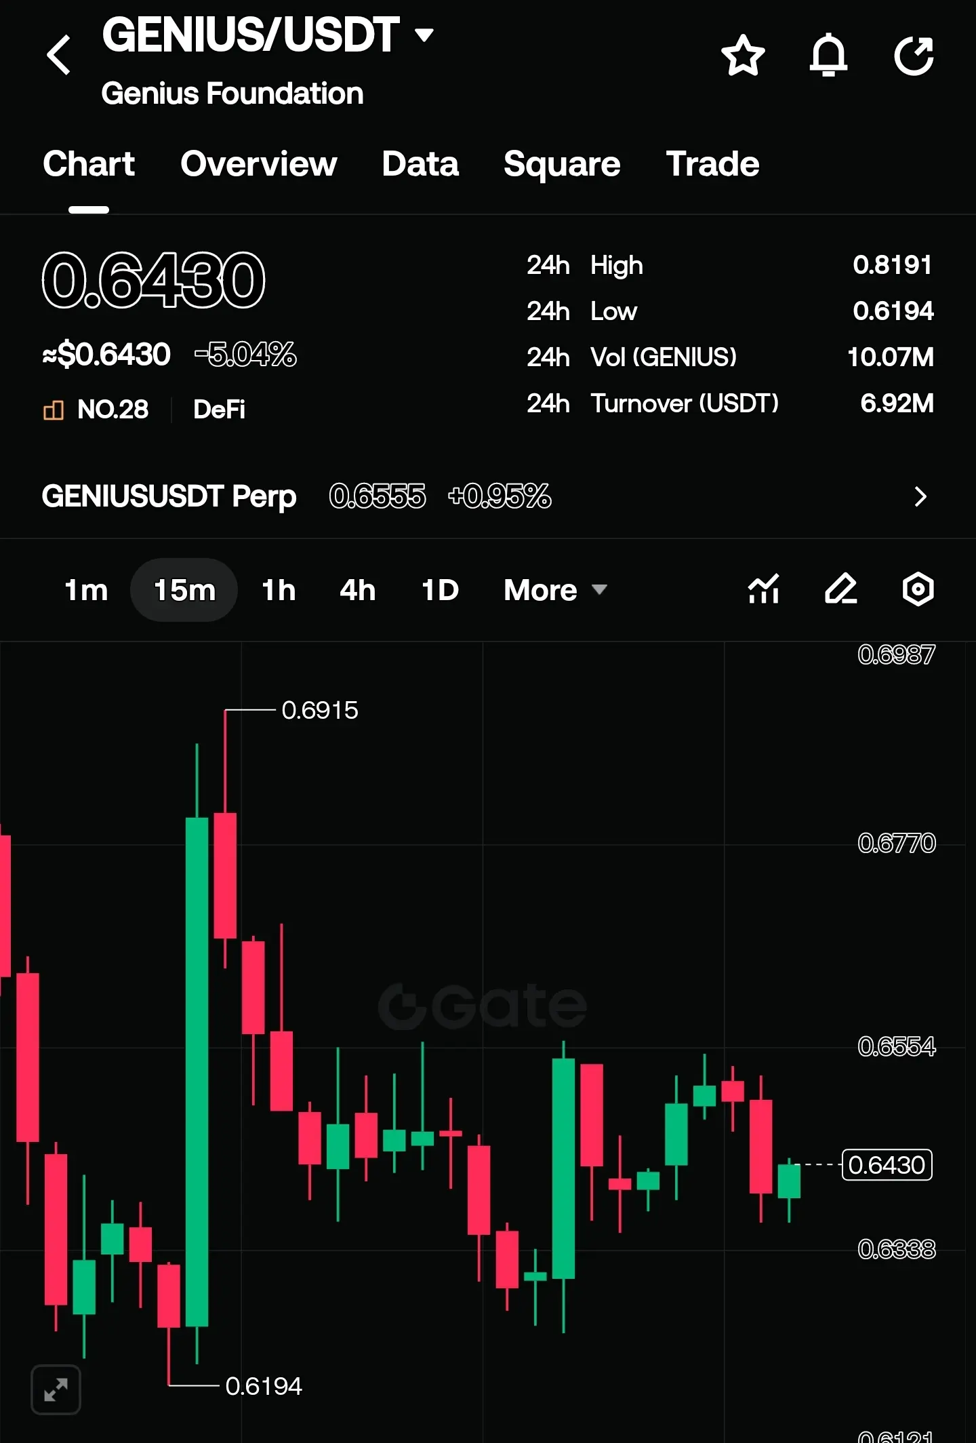Tap the approximate USD price ≈$0.6430
The height and width of the screenshot is (1443, 976).
[106, 354]
